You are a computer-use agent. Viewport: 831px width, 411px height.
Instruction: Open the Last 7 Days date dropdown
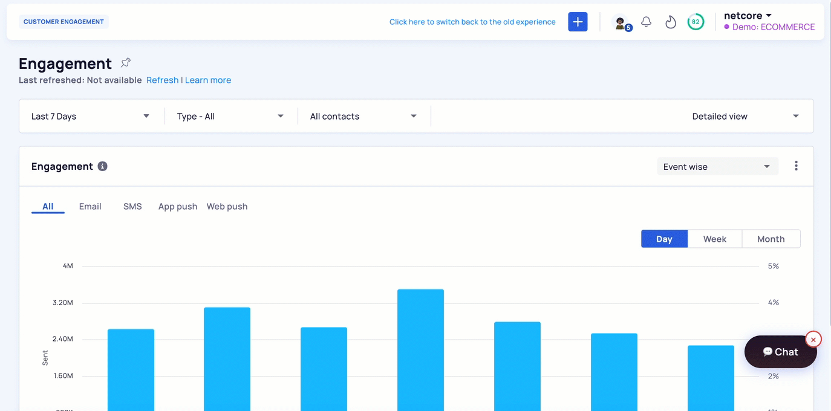91,116
